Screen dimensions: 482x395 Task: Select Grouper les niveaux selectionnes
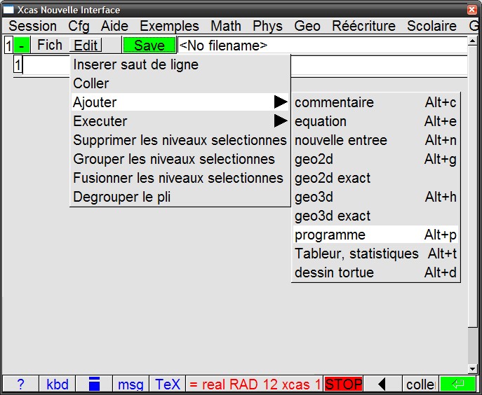pyautogui.click(x=180, y=159)
